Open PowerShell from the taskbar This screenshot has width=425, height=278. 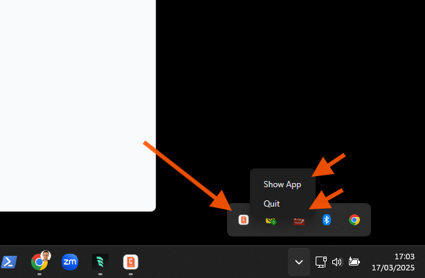pyautogui.click(x=9, y=262)
